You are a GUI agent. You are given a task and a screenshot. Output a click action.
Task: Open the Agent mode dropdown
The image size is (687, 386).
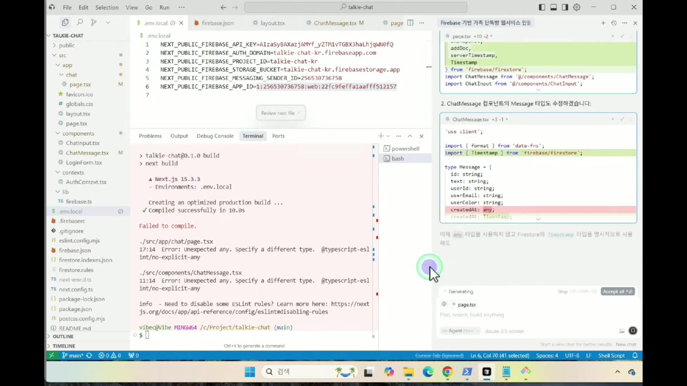pos(460,331)
